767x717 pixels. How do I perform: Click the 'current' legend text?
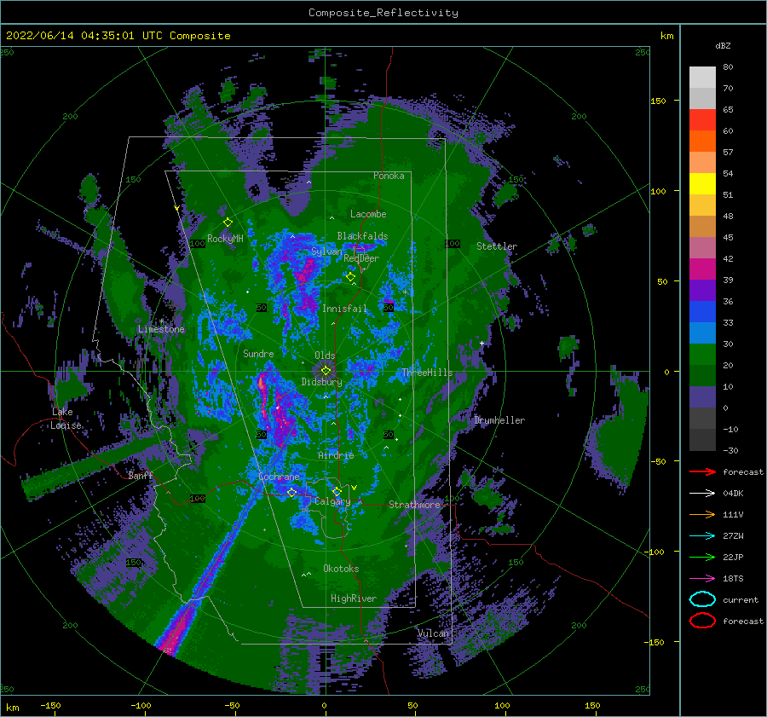740,600
